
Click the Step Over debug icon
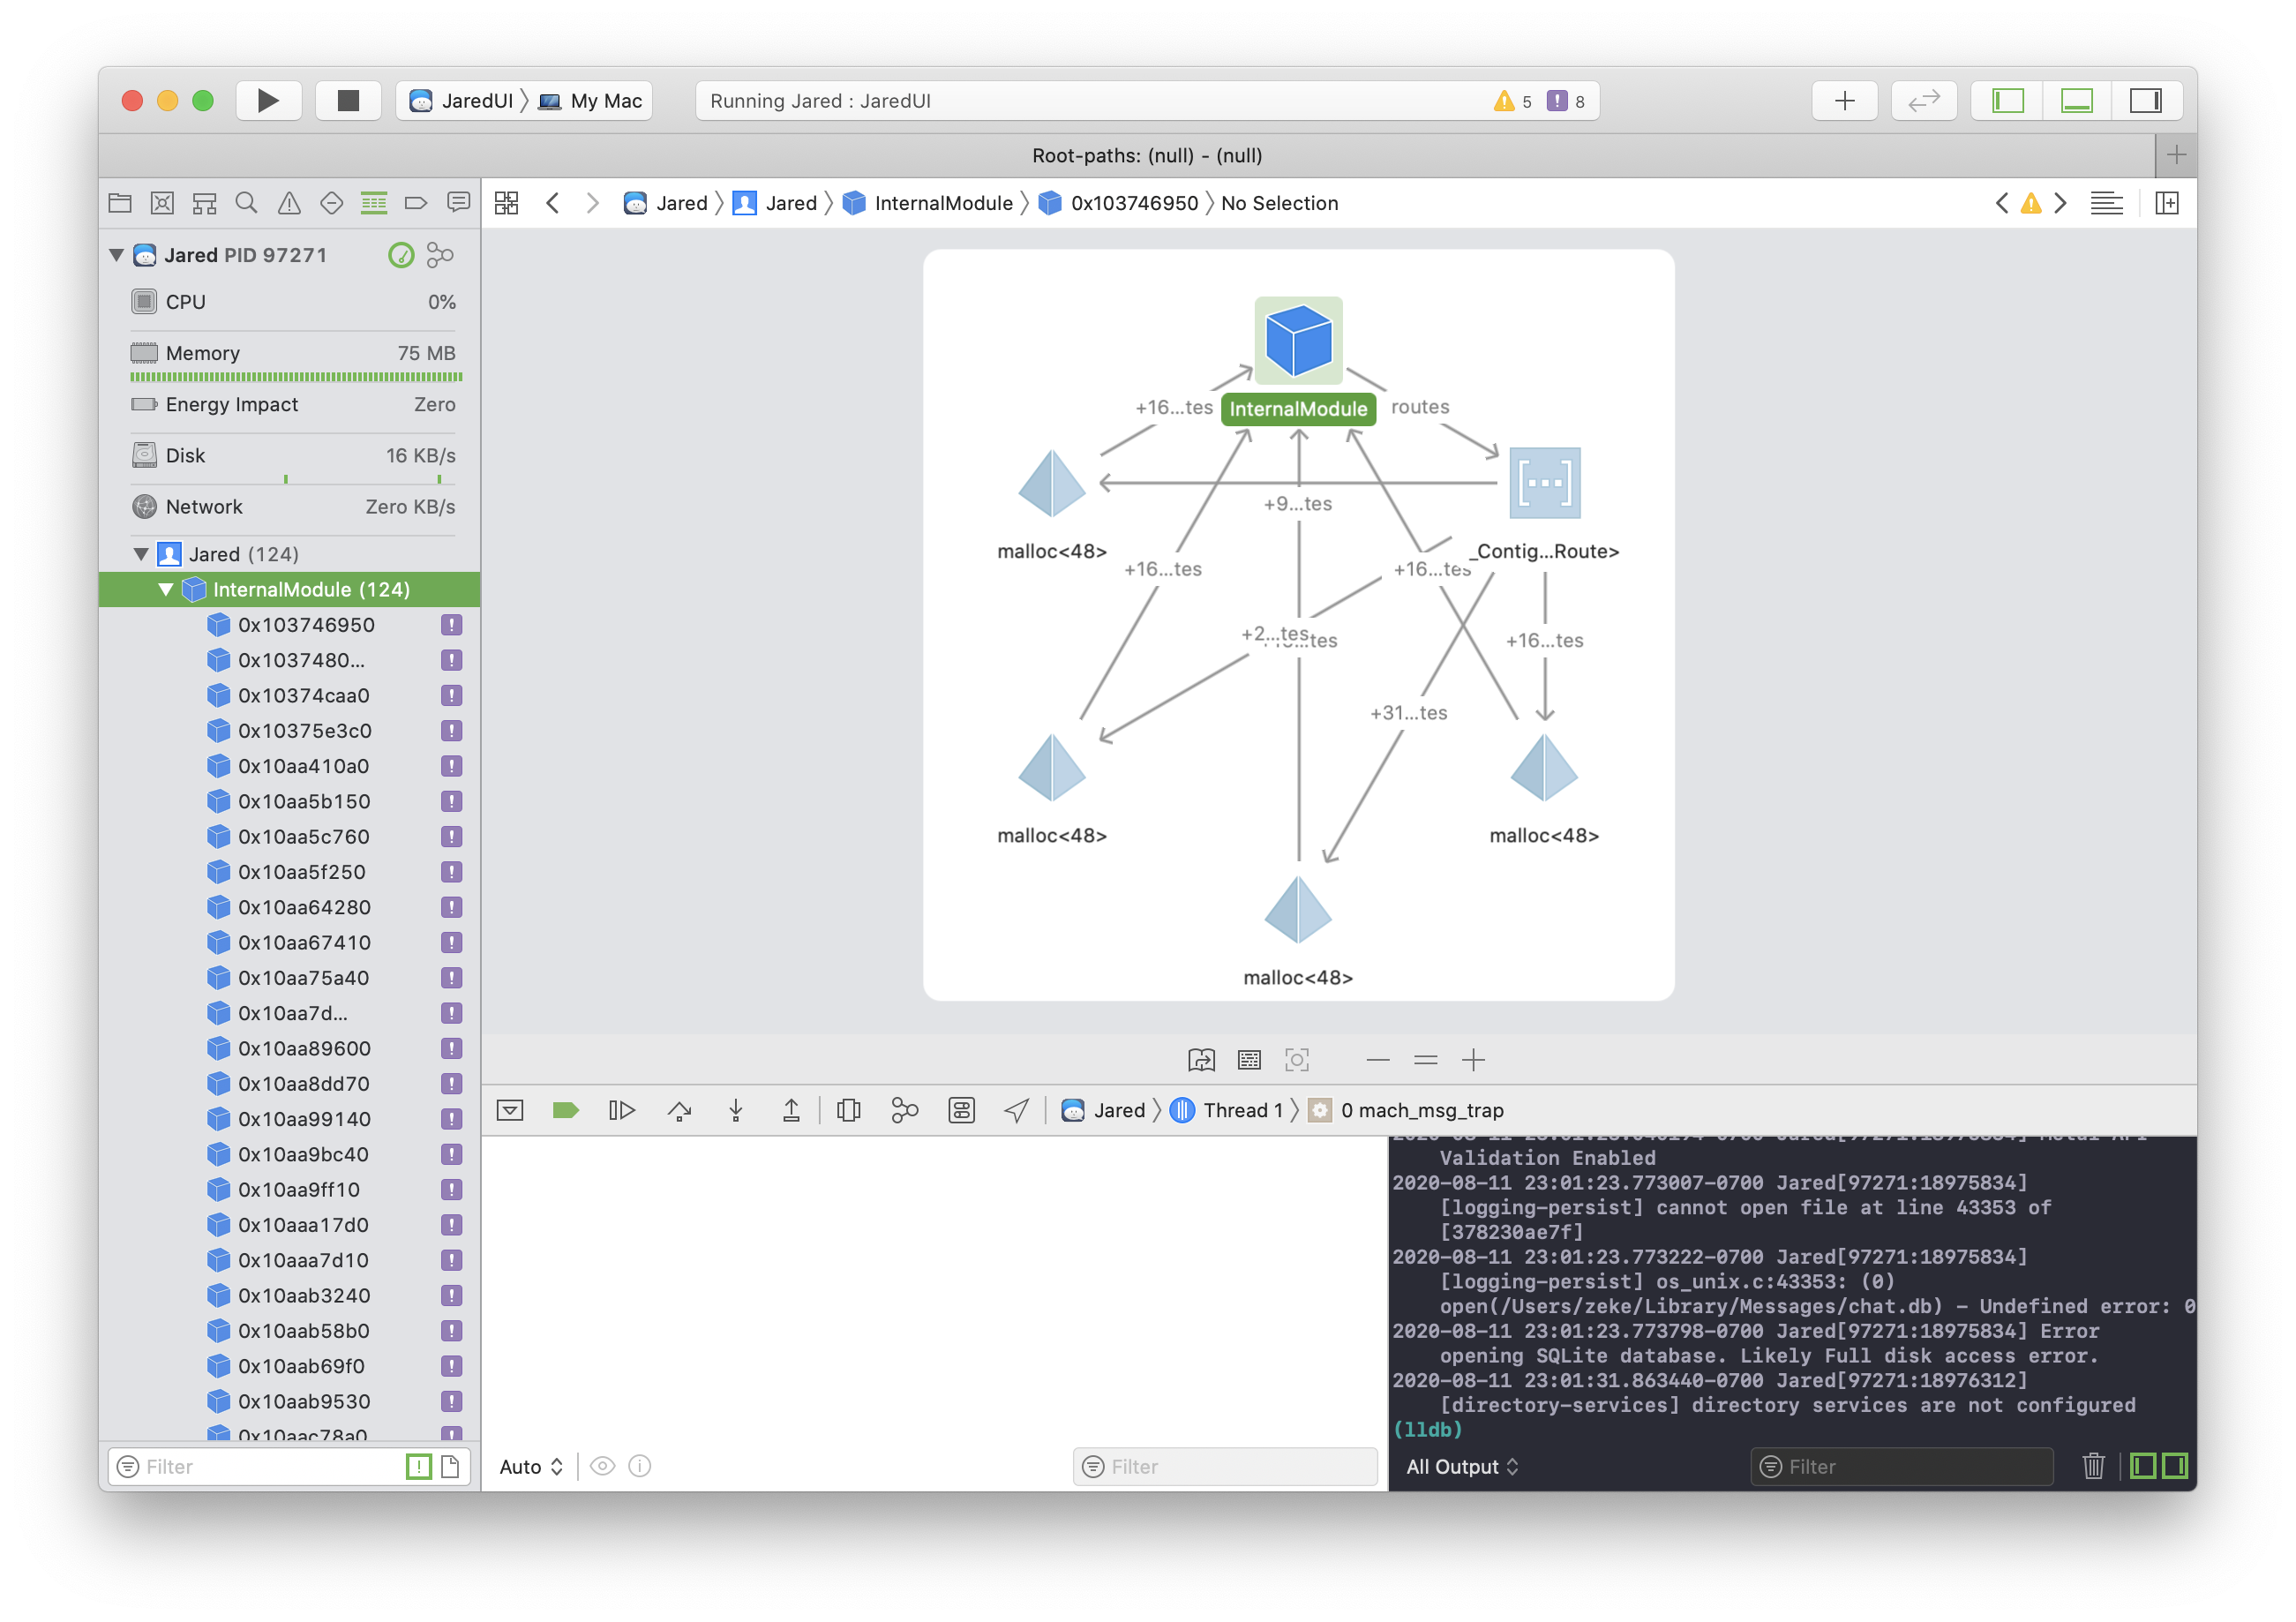pos(679,1110)
